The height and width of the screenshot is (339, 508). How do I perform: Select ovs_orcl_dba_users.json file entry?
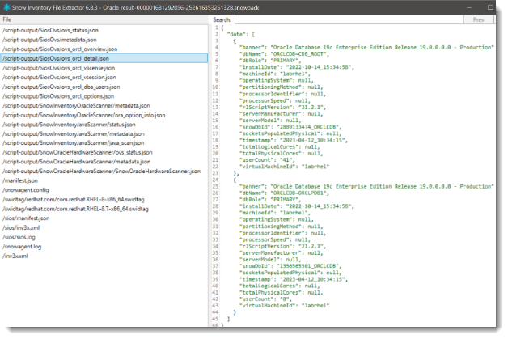tap(61, 87)
